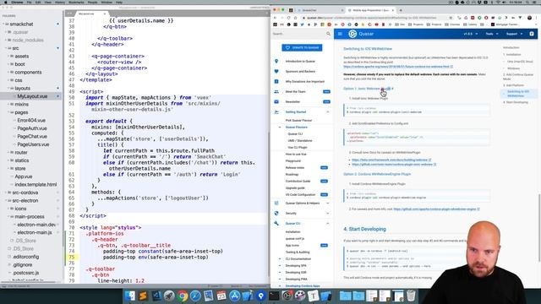Open Finder from the dock
This screenshot has height=304, width=541.
tap(130, 296)
